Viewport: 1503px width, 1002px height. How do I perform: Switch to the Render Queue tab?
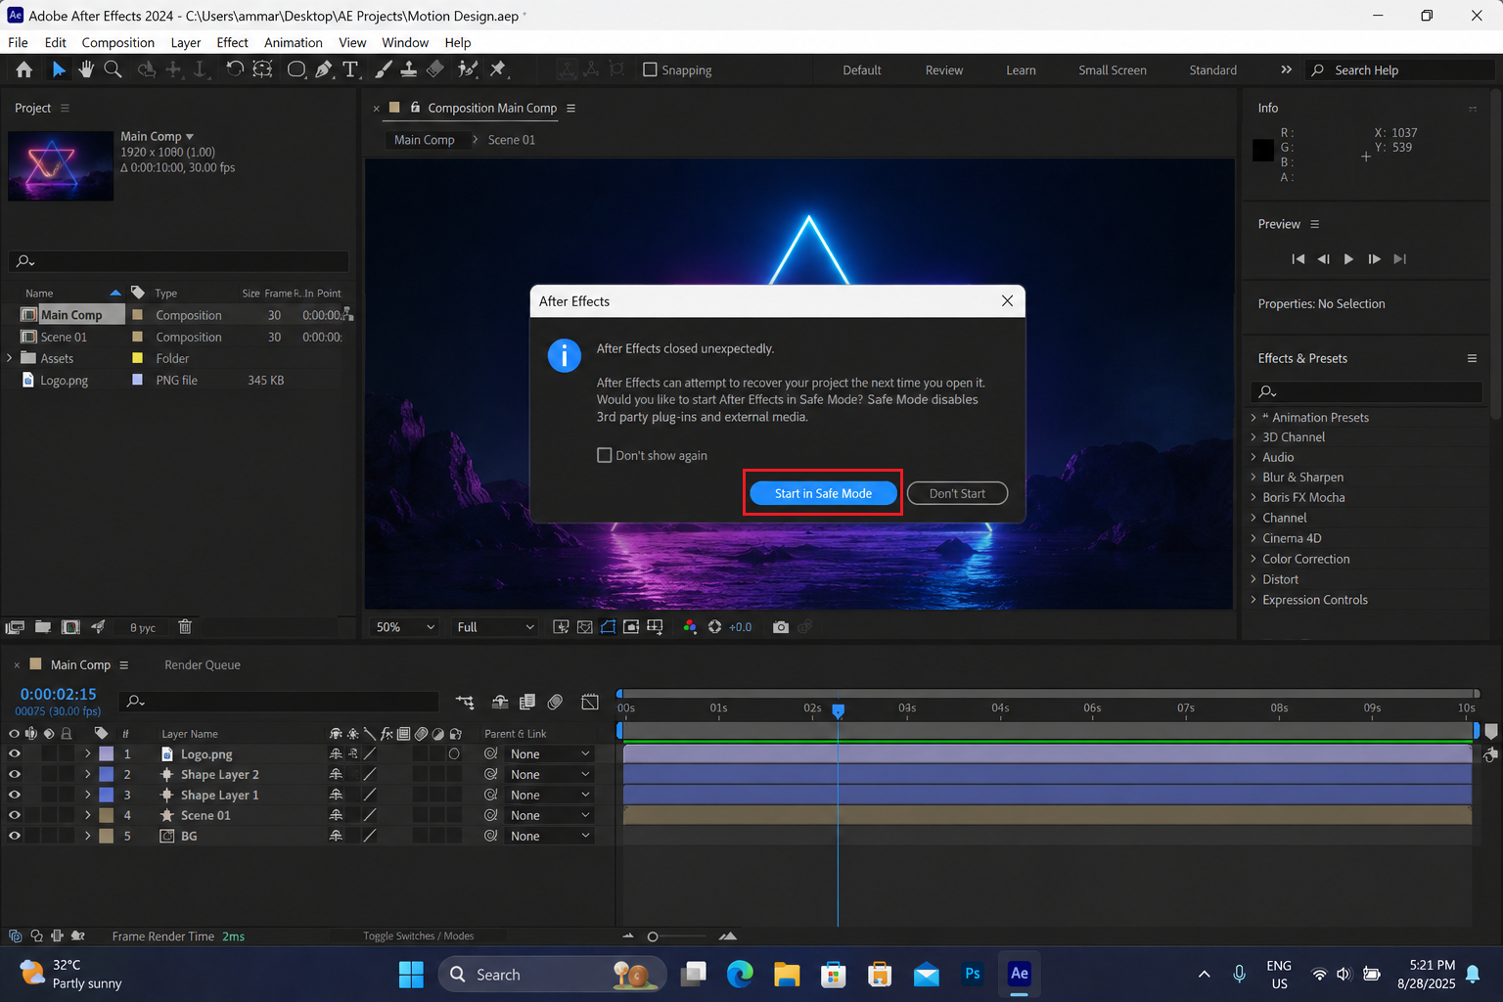pos(203,665)
